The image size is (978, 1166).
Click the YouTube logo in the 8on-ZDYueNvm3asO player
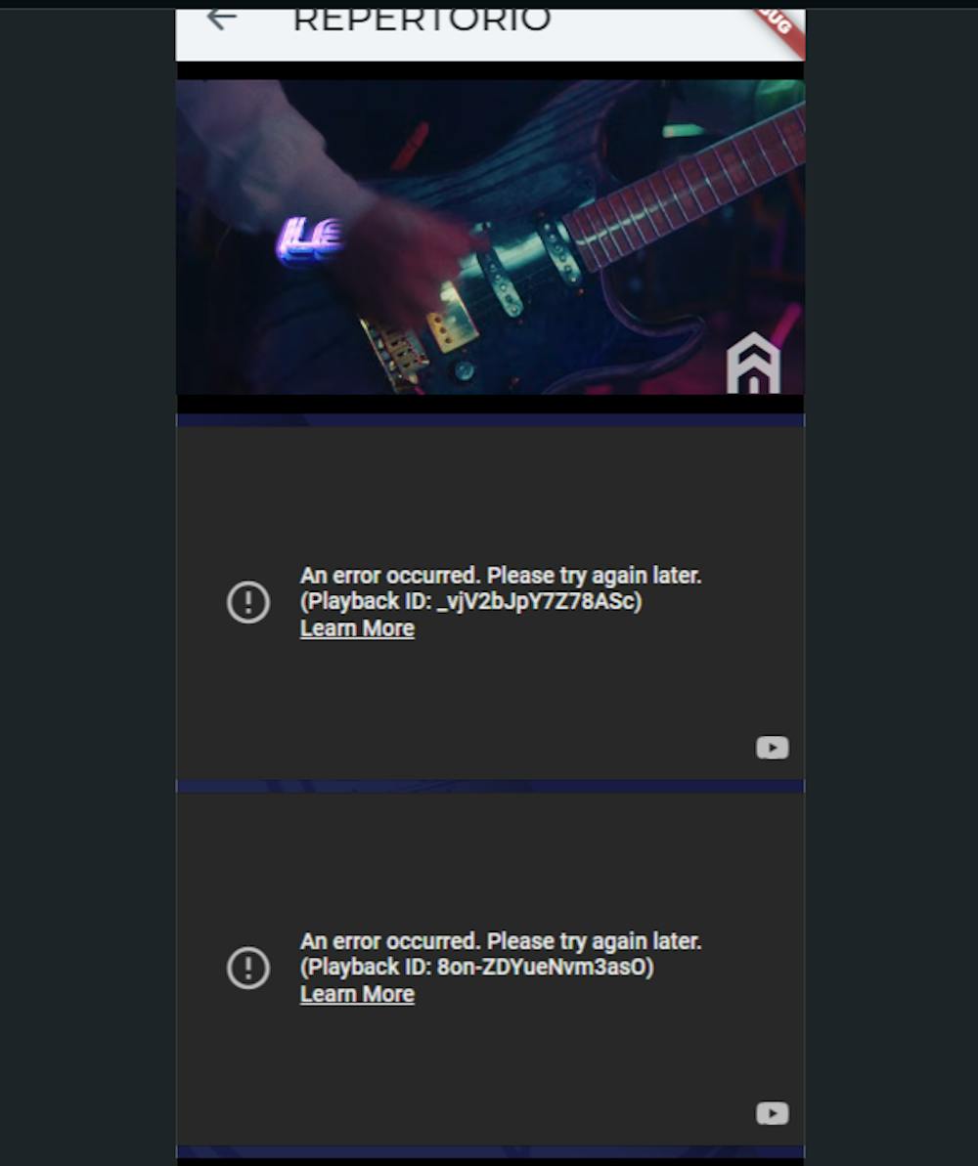pyautogui.click(x=772, y=1113)
